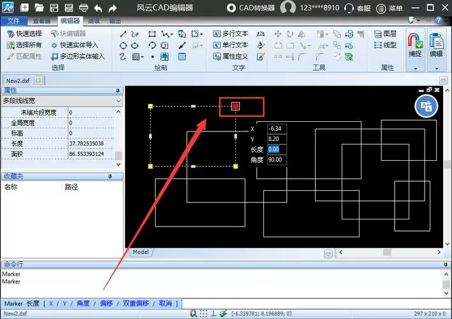
Task: Pin the 命令行 command line panel
Action: coord(446,265)
